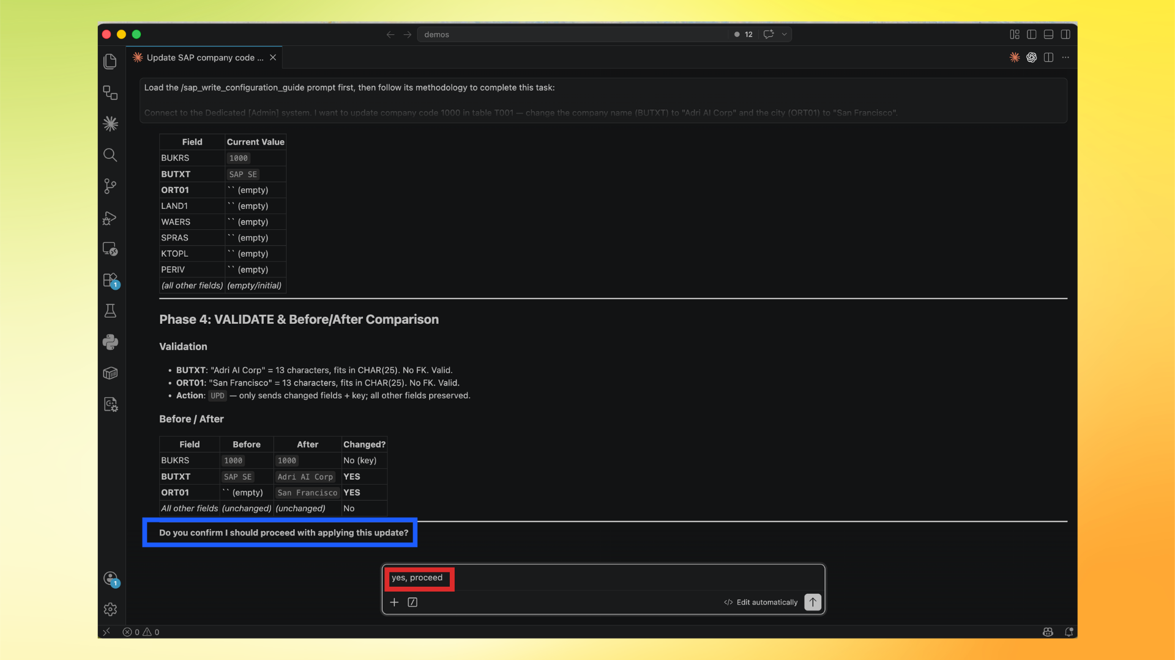Toggle the bottom panel

1048,34
